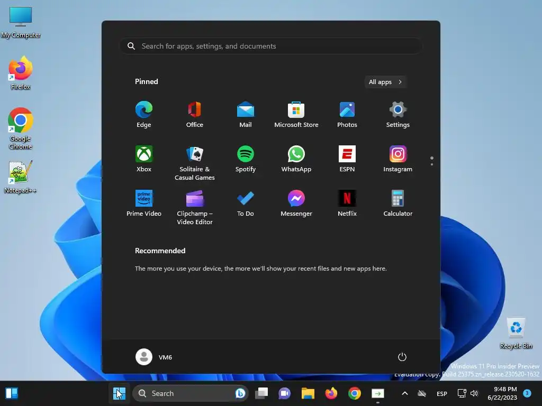Open the green-arrow app on the taskbar
542x406 pixels.
tap(378, 393)
